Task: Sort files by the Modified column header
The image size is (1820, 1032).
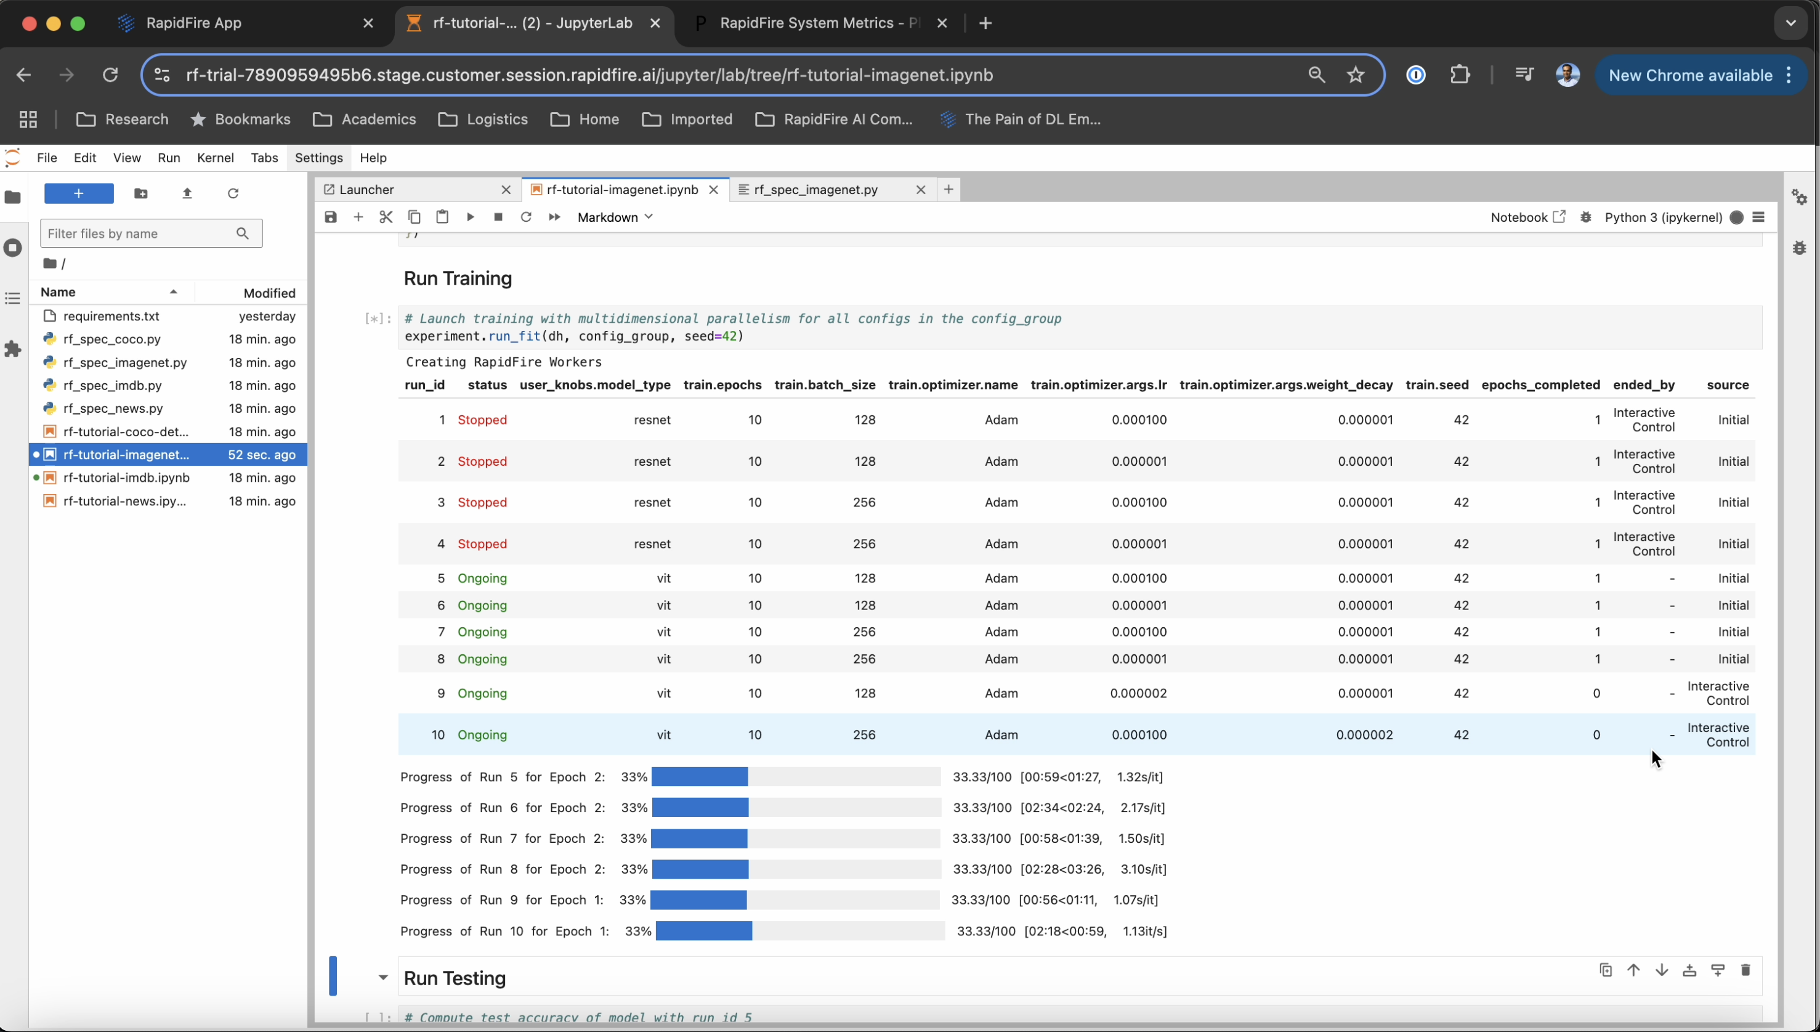Action: click(x=252, y=293)
